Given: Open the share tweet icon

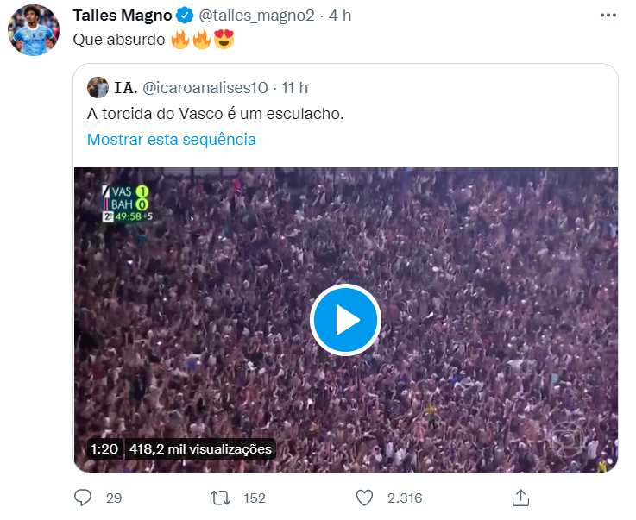Looking at the screenshot, I should [x=520, y=498].
